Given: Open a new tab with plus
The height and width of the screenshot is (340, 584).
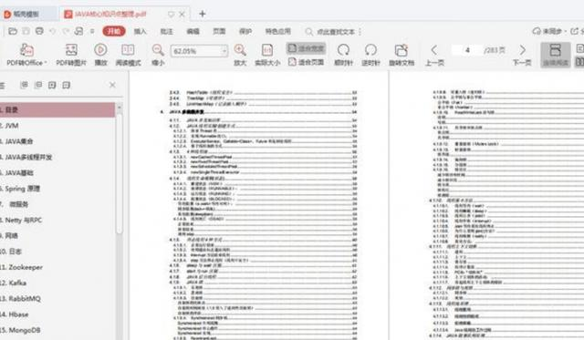Looking at the screenshot, I should 203,15.
